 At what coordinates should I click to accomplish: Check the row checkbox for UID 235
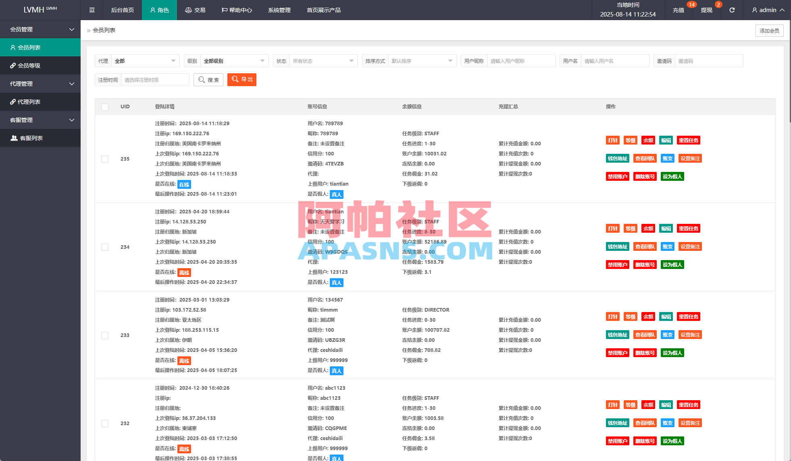(105, 159)
